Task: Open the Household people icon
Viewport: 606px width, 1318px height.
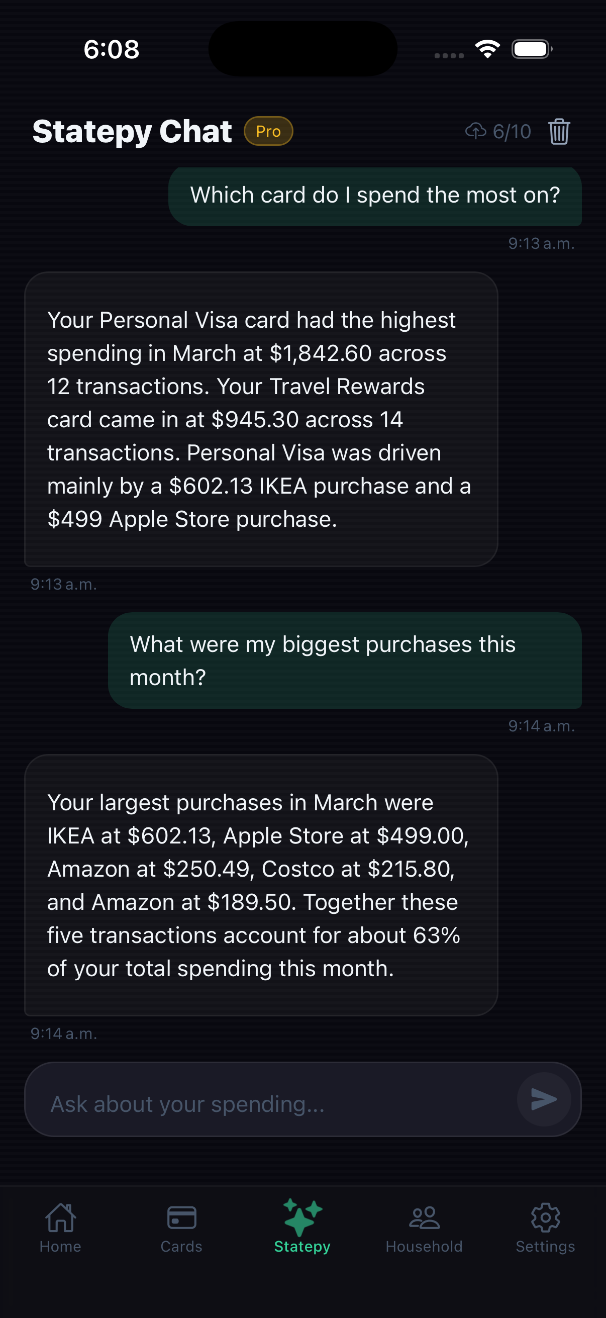Action: coord(424,1217)
